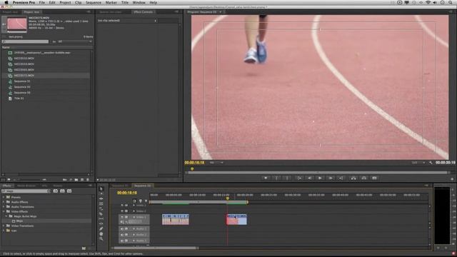Select the Hand tool in tools panel

pos(101,233)
